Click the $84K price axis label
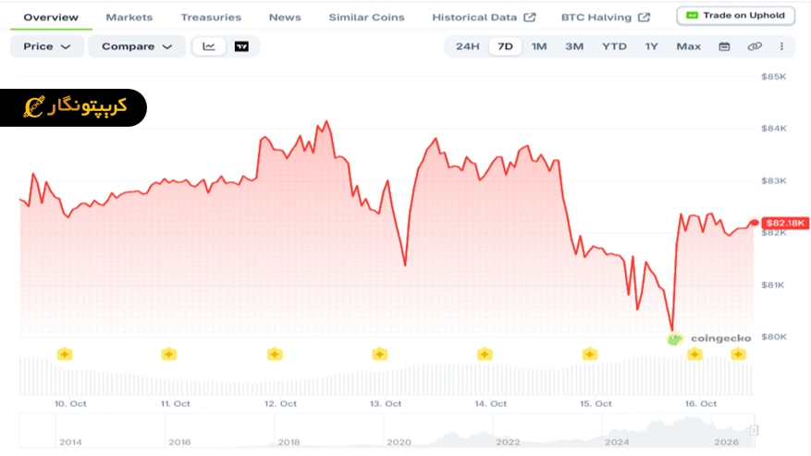811x456 pixels. (774, 129)
